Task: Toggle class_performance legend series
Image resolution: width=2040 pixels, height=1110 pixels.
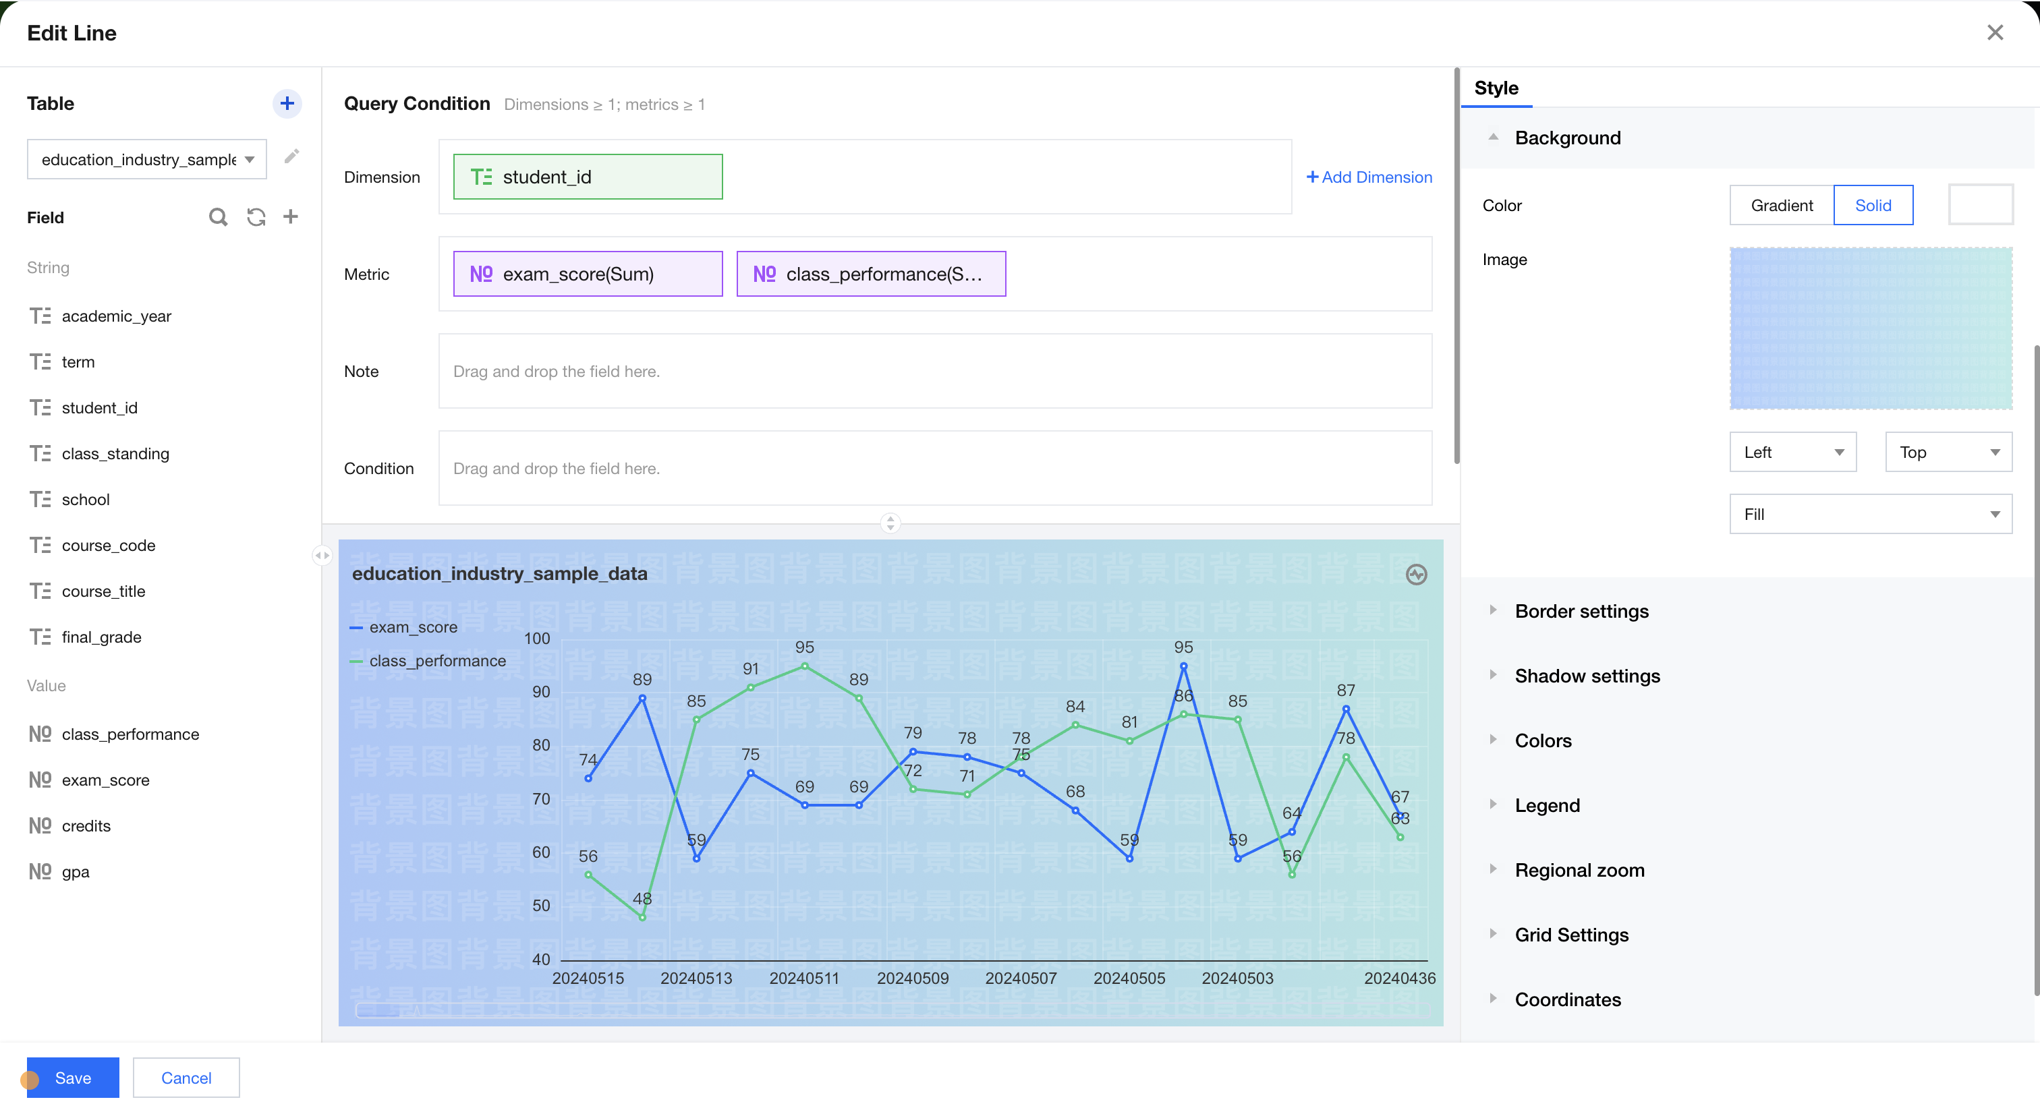Action: coord(427,661)
